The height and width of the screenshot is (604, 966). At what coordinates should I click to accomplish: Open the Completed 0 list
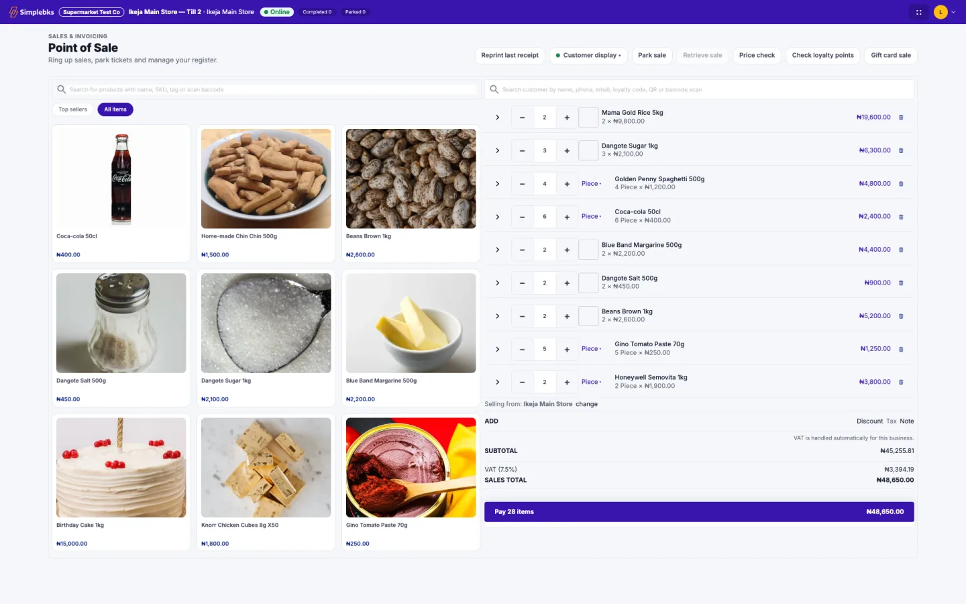[x=317, y=12]
